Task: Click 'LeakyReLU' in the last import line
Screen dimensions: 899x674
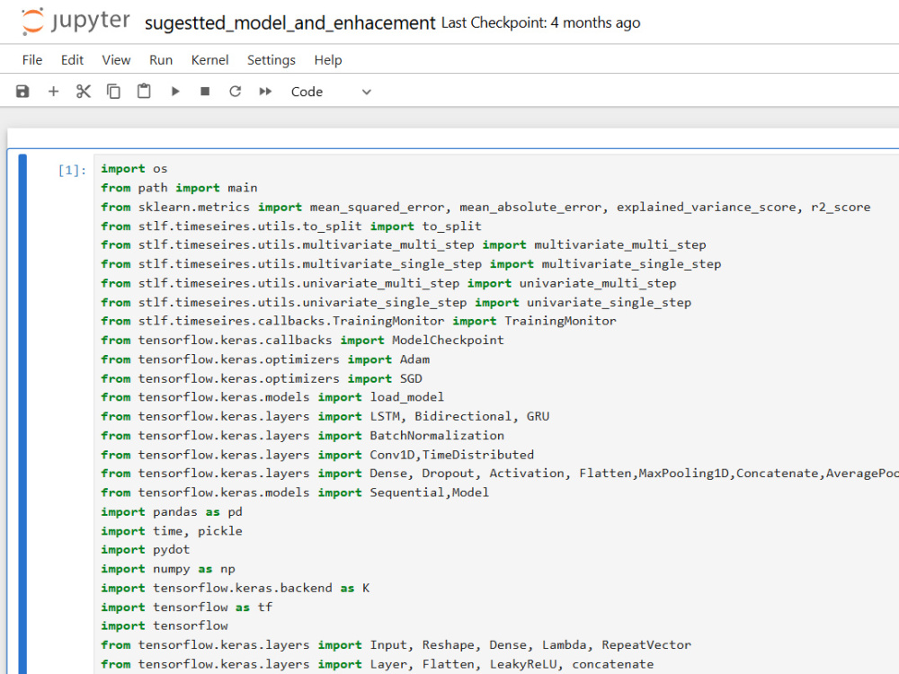Action: click(523, 664)
